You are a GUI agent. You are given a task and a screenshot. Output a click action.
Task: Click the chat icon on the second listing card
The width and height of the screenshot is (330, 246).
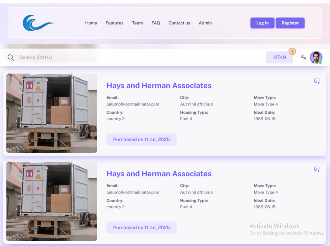pyautogui.click(x=317, y=169)
